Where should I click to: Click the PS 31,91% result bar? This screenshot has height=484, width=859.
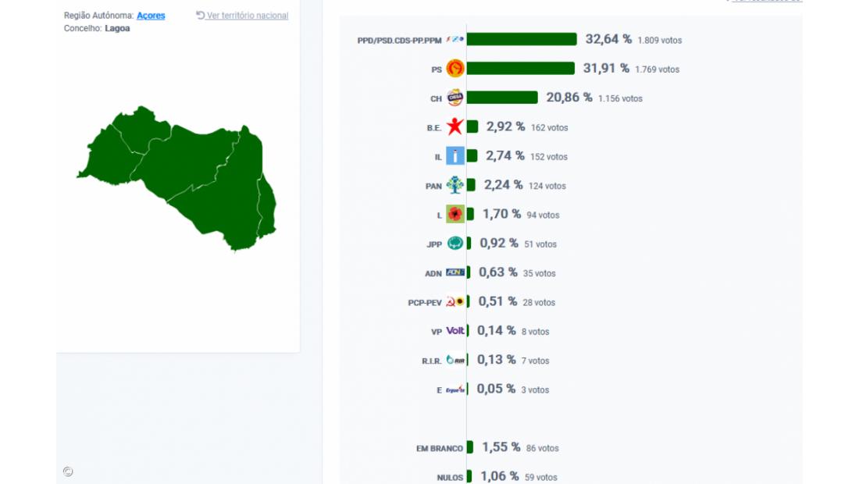pos(521,69)
